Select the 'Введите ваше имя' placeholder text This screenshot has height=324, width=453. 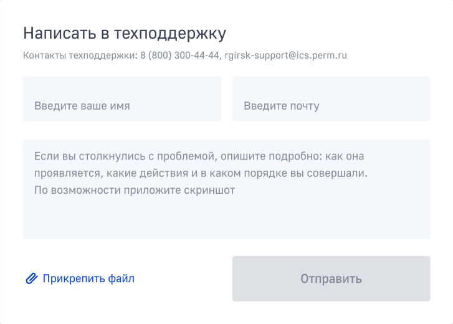pyautogui.click(x=82, y=106)
